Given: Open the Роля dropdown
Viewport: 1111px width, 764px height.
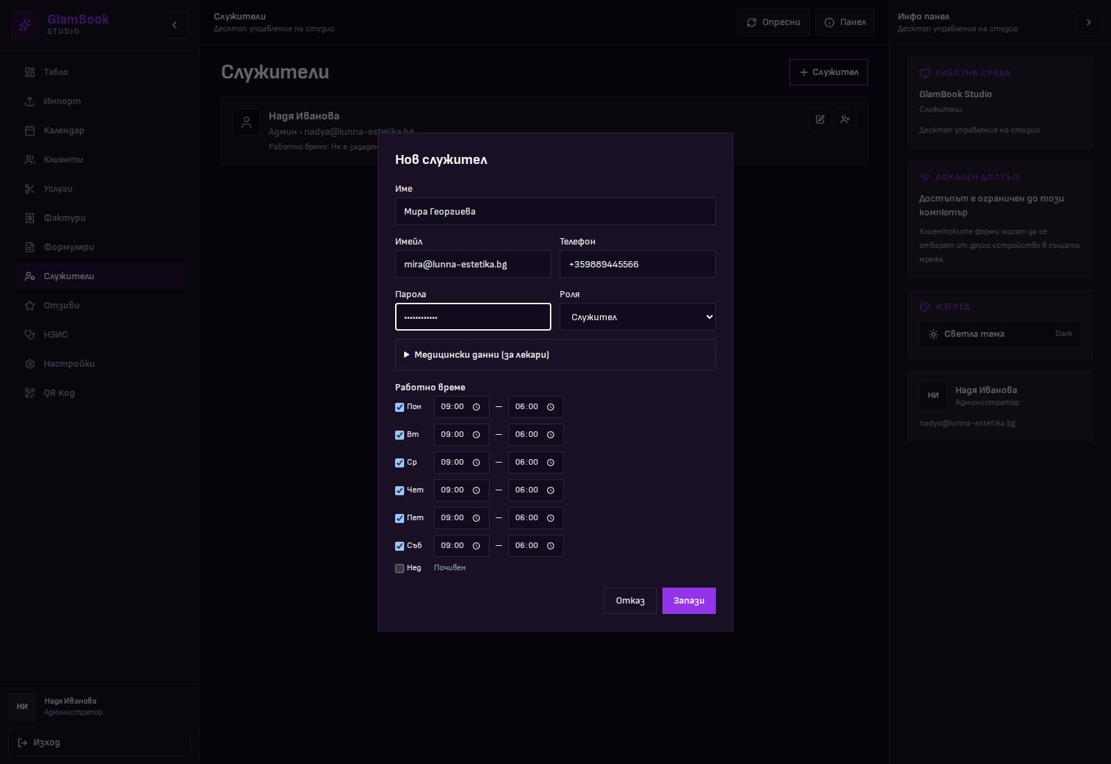Looking at the screenshot, I should pyautogui.click(x=637, y=317).
